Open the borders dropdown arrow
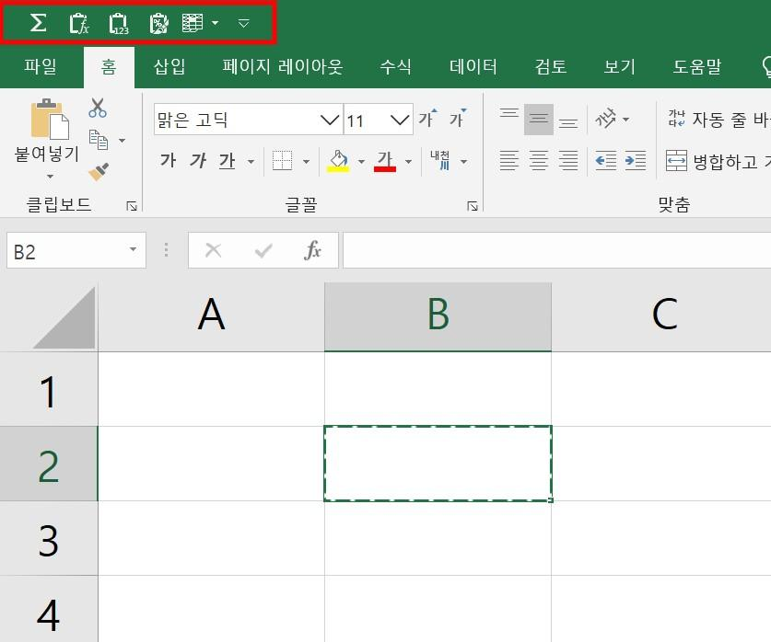 pyautogui.click(x=306, y=162)
